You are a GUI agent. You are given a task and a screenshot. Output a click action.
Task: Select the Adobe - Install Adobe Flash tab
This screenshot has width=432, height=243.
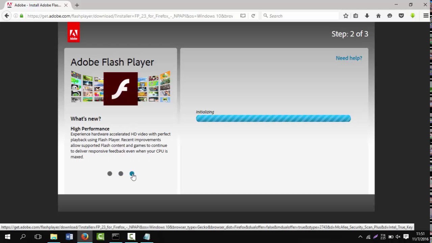click(37, 5)
